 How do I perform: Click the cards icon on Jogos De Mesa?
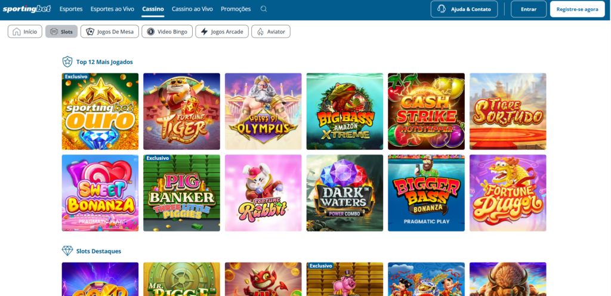pyautogui.click(x=90, y=32)
